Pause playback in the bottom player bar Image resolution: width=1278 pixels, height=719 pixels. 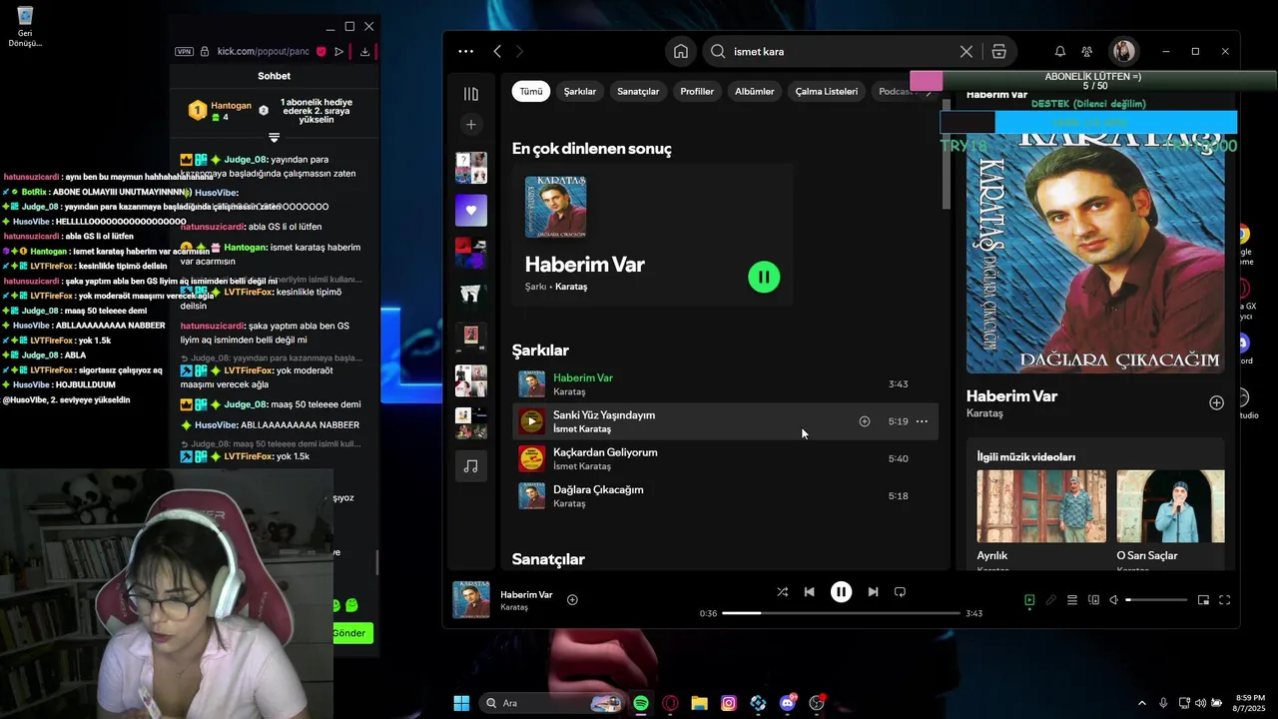pos(841,592)
